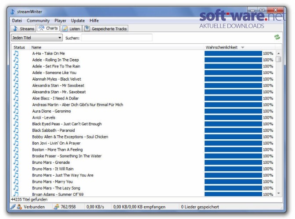
Task: Click the note icon beside Bobby Allen & The Exceptions
Action: pyautogui.click(x=16, y=137)
